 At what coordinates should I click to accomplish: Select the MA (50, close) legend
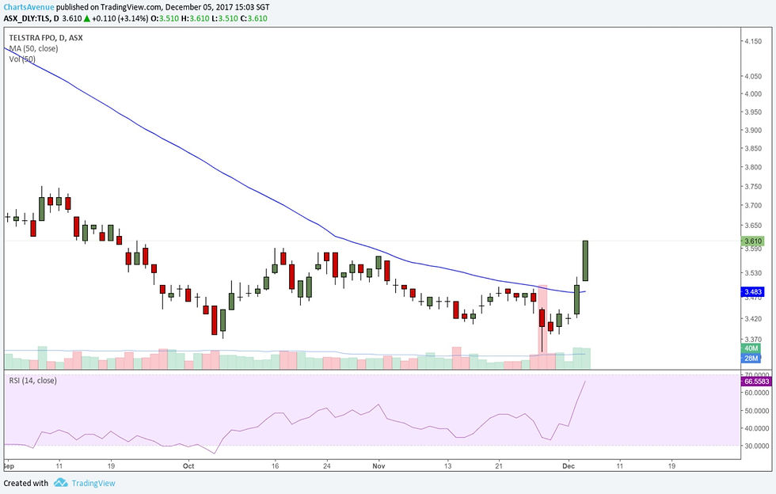coord(33,48)
